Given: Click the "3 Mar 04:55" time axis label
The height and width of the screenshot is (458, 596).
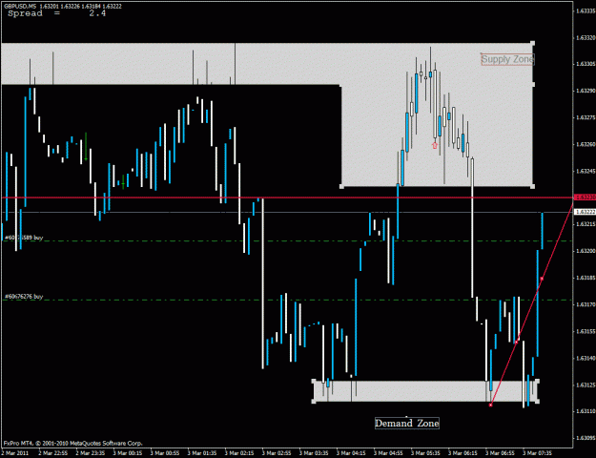Looking at the screenshot, I should pyautogui.click(x=388, y=453).
